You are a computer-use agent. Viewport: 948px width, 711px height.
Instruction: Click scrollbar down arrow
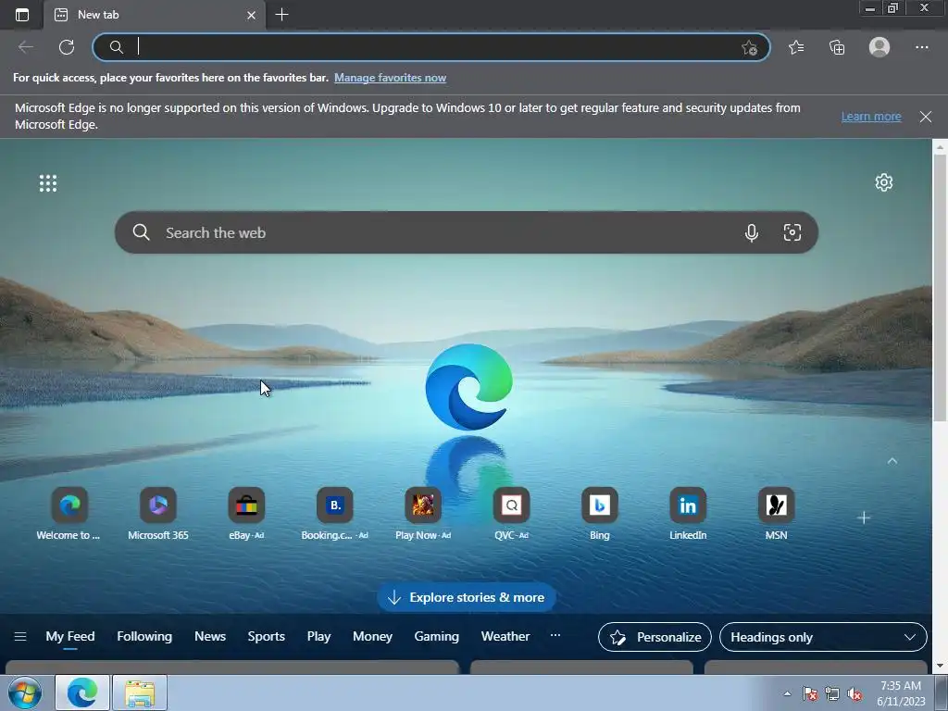(940, 666)
